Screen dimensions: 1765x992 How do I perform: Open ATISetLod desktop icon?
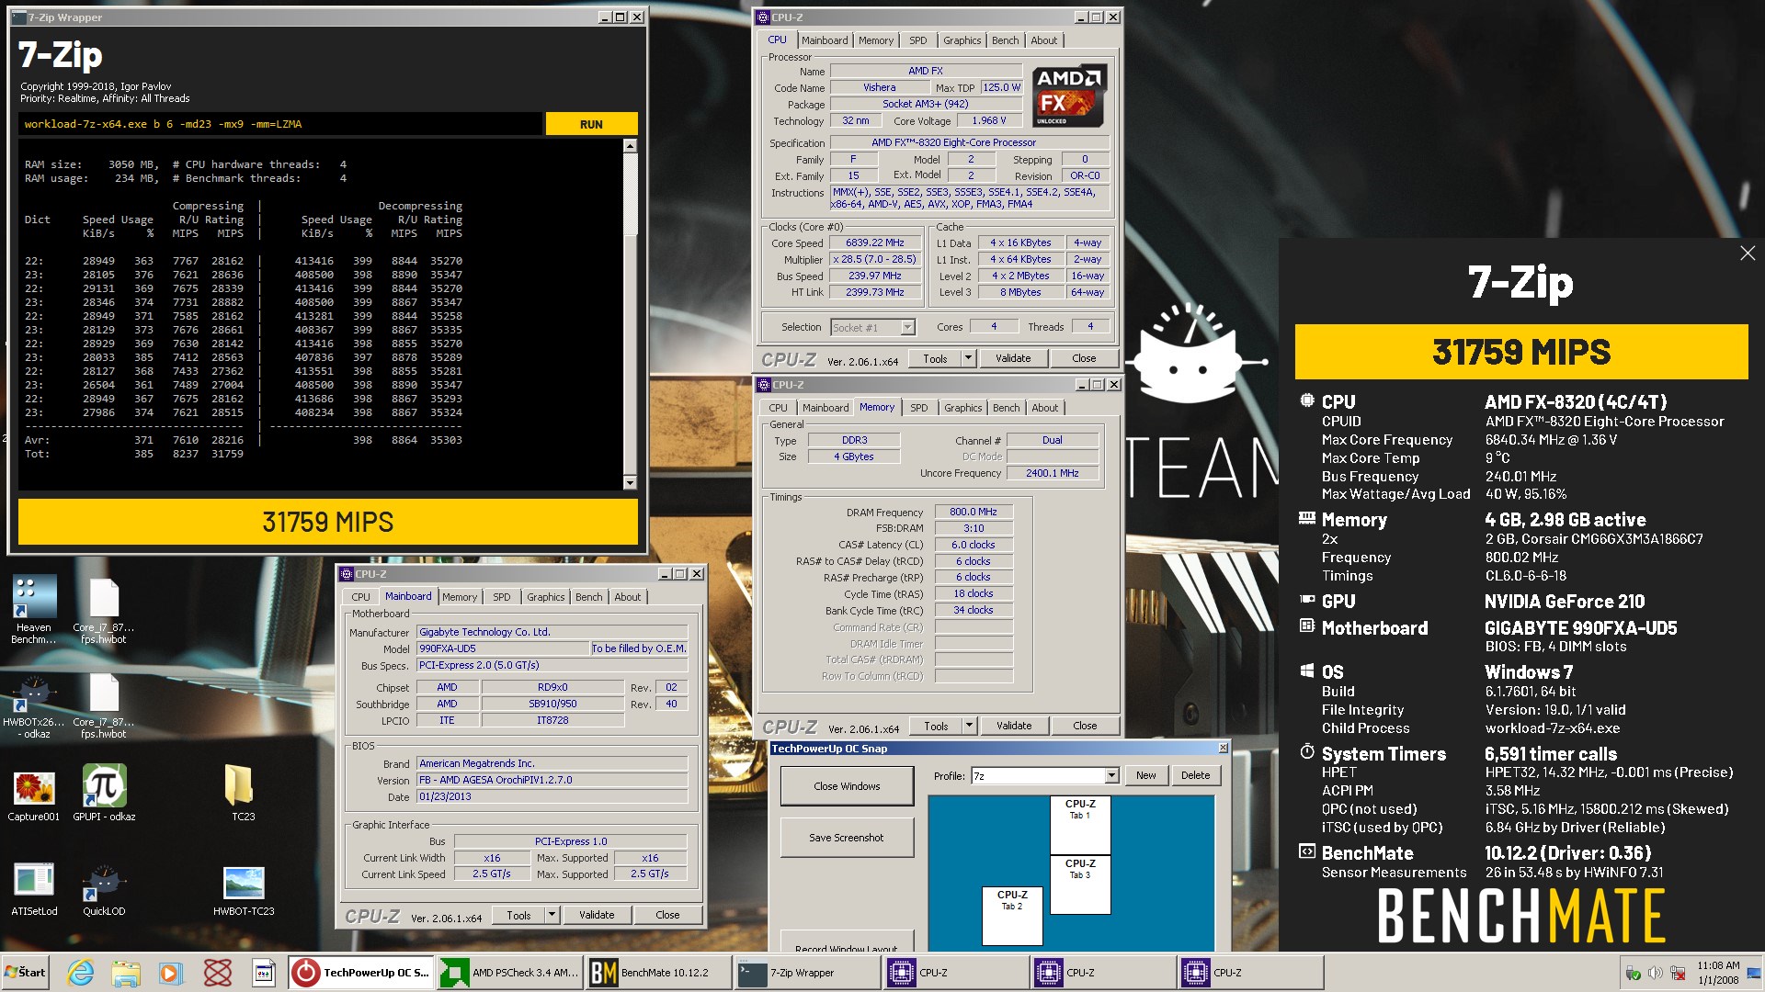click(34, 889)
